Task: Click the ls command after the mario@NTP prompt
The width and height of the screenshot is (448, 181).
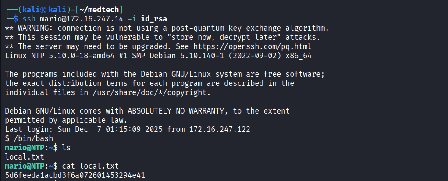Action: [x=66, y=148]
